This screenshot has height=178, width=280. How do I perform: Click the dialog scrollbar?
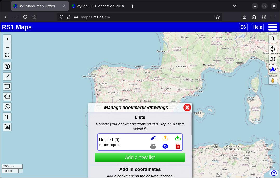[191, 124]
